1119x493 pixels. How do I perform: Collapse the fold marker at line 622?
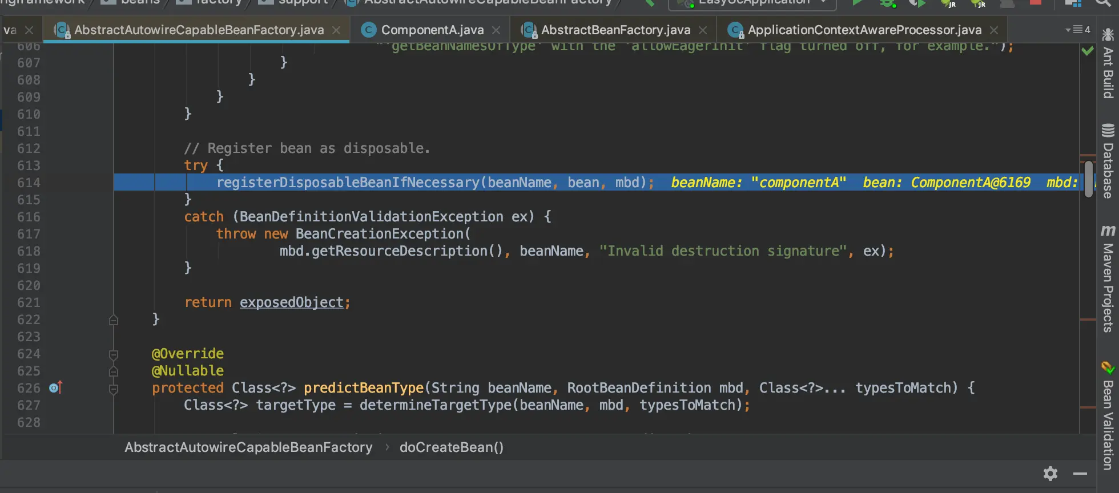[114, 320]
